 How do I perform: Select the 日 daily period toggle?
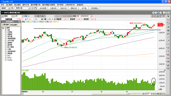tap(36, 16)
